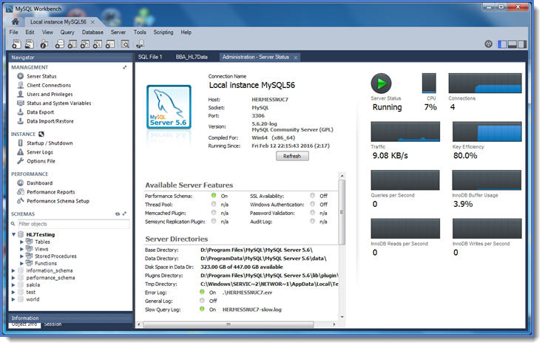The height and width of the screenshot is (348, 545).
Task: Open Status and System Variables
Action: [x=58, y=103]
